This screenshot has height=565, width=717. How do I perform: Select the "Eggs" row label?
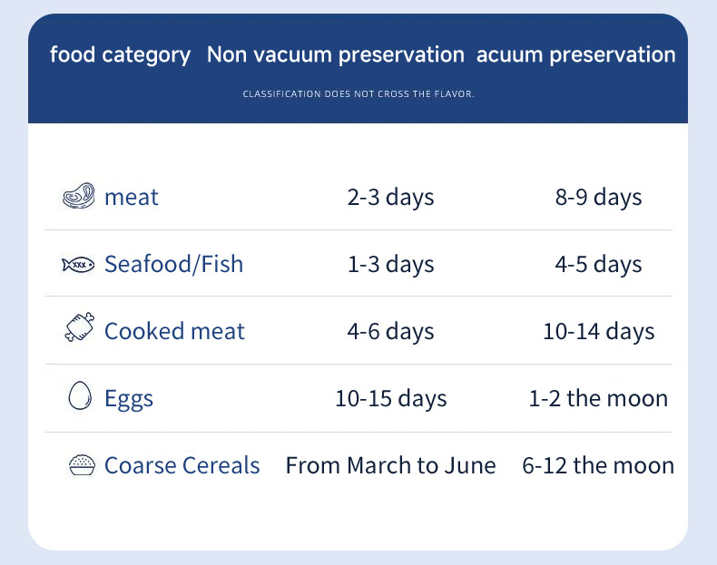tap(129, 398)
